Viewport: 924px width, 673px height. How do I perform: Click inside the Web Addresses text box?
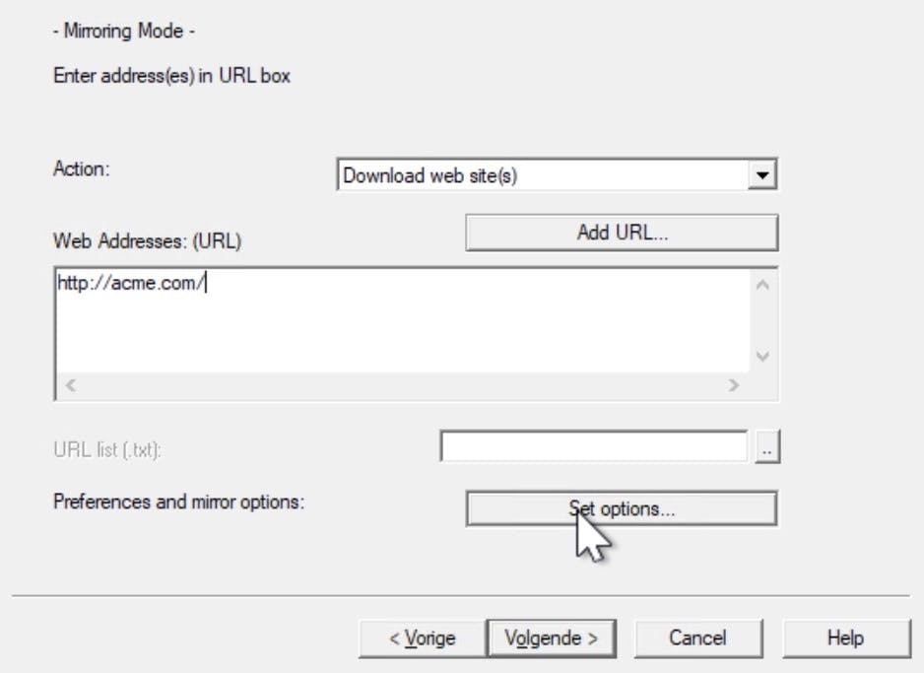coord(394,320)
